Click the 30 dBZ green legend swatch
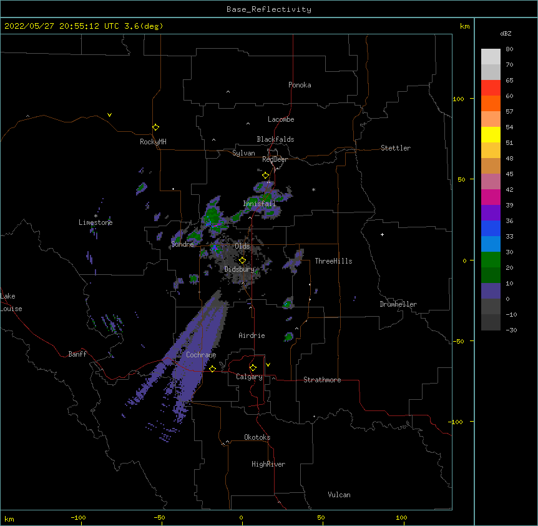Viewport: 538px width, 526px height. (491, 260)
